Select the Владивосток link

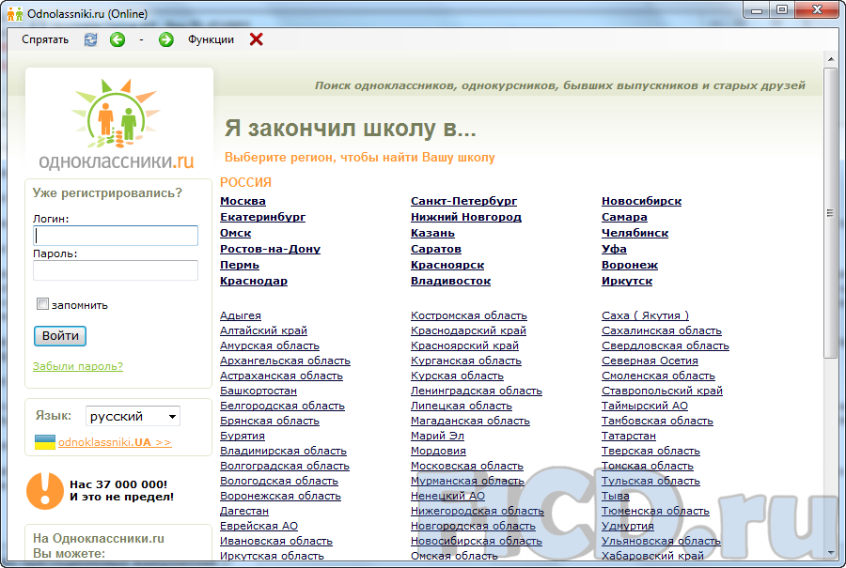[x=450, y=282]
